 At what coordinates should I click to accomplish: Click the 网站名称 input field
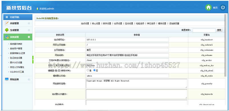click(127, 55)
